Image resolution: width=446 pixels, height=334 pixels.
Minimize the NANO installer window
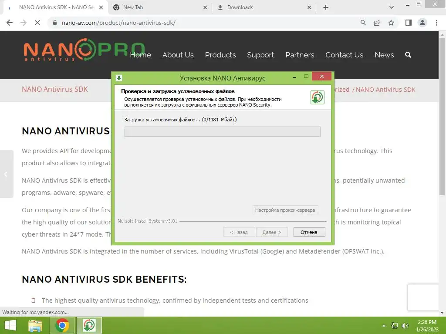[x=294, y=77]
